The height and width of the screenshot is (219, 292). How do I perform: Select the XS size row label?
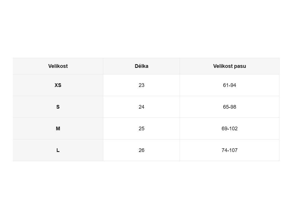point(58,85)
